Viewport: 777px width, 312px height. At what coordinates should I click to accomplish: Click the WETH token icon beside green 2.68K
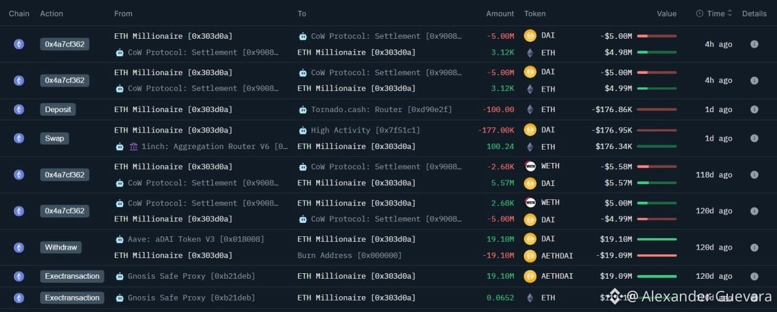pos(530,202)
